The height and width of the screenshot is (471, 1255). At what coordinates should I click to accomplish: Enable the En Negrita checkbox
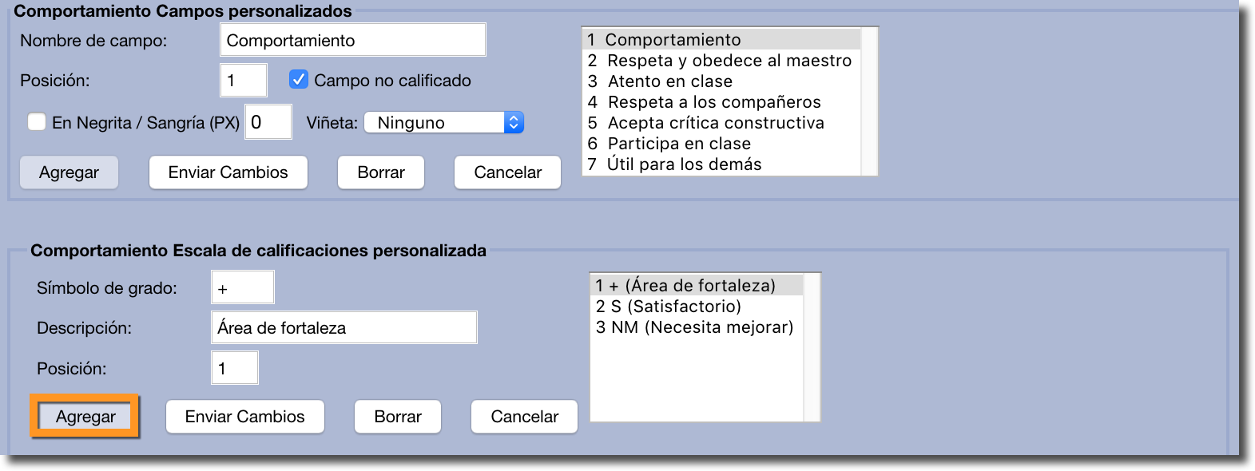(x=37, y=121)
